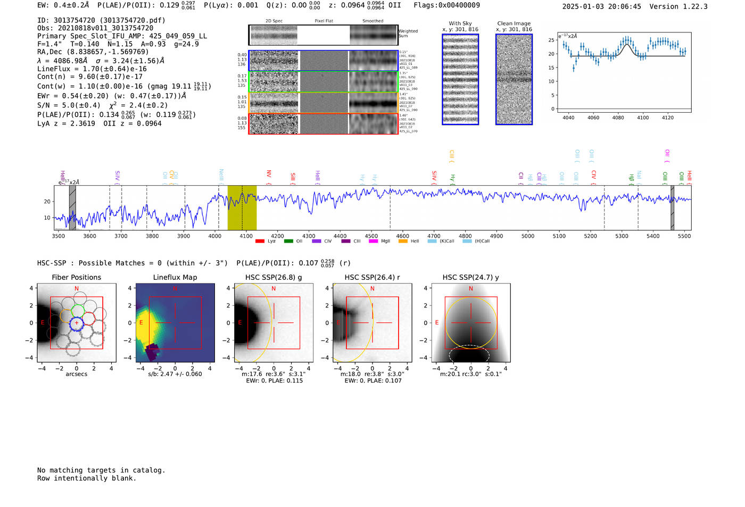Click the S/N = 5.0(±0.4) line

click(x=102, y=105)
